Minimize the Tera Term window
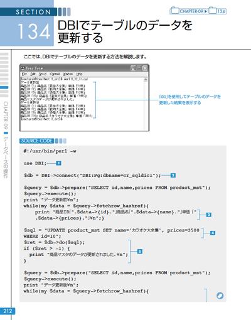251x320 pixels. tap(133, 68)
